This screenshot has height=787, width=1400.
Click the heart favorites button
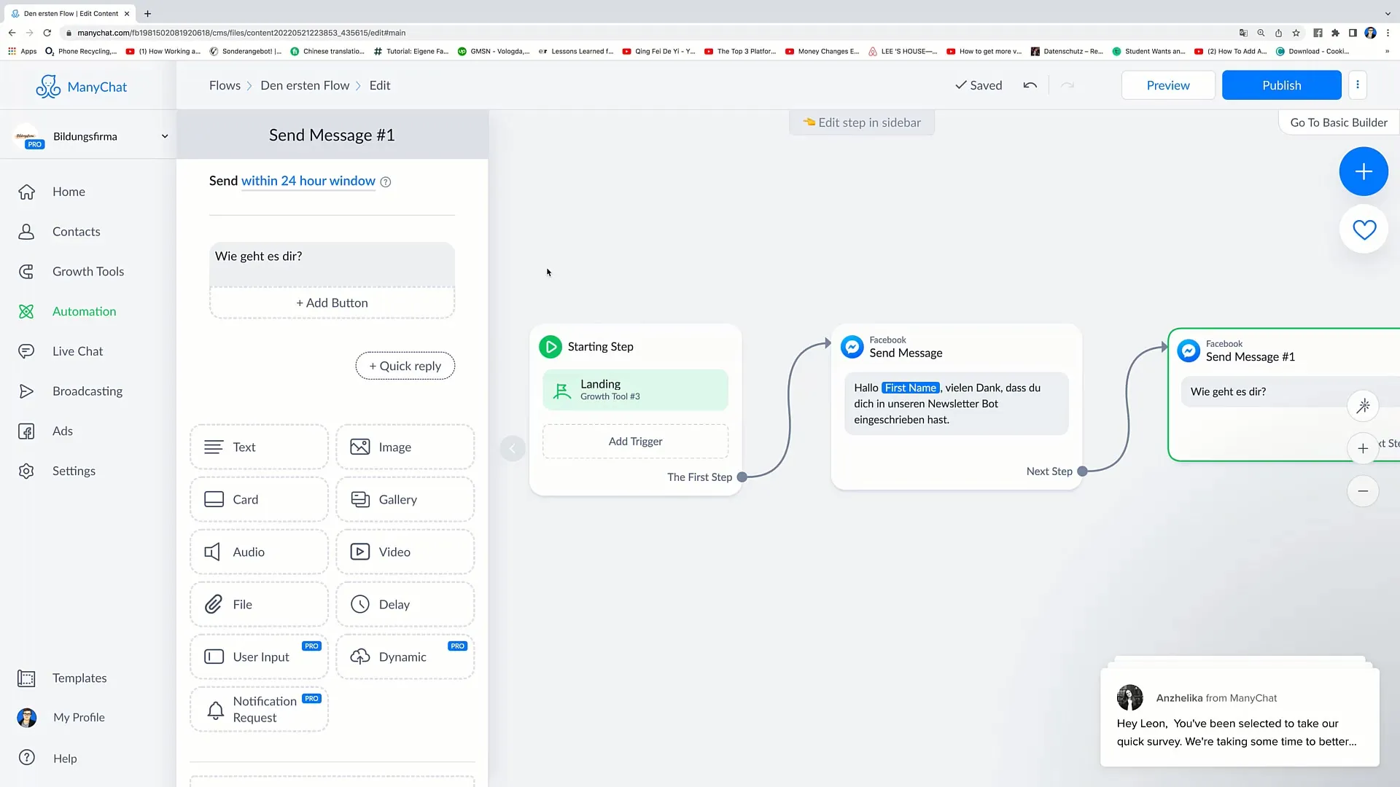pyautogui.click(x=1364, y=230)
